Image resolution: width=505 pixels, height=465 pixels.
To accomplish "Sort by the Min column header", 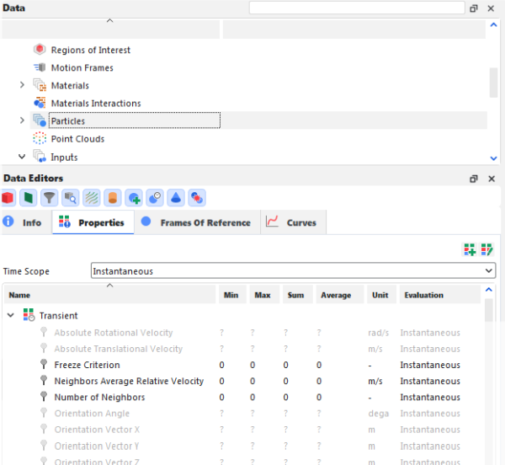I will coord(232,295).
